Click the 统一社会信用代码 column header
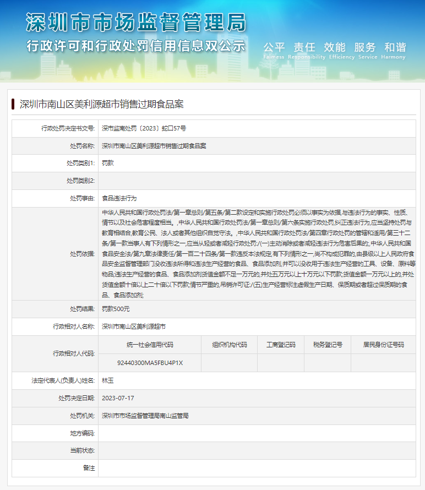Viewport: 425px width, 490px height. pos(150,345)
